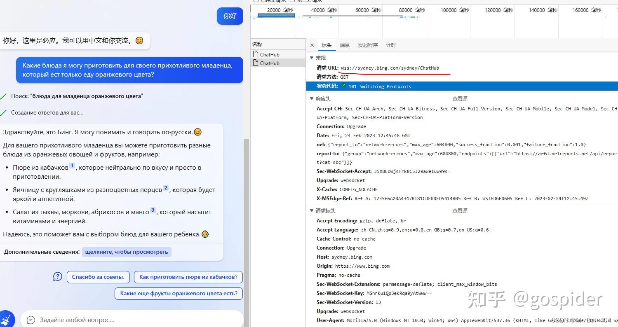This screenshot has width=618, height=327.
Task: Click 查看源 next to the response headers
Action: [460, 98]
